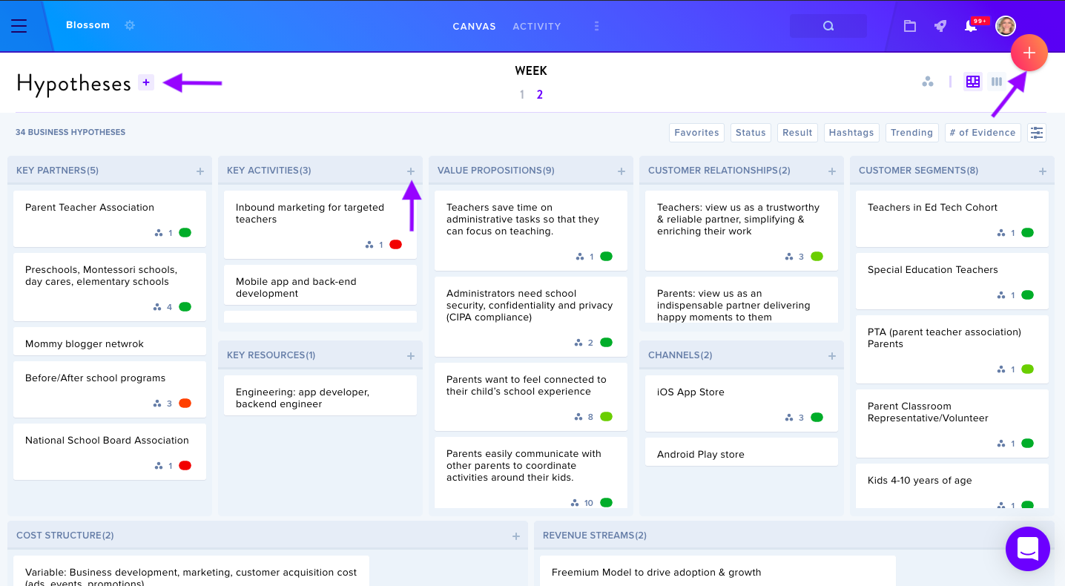This screenshot has width=1065, height=586.
Task: Click the Blossom project name
Action: [88, 25]
